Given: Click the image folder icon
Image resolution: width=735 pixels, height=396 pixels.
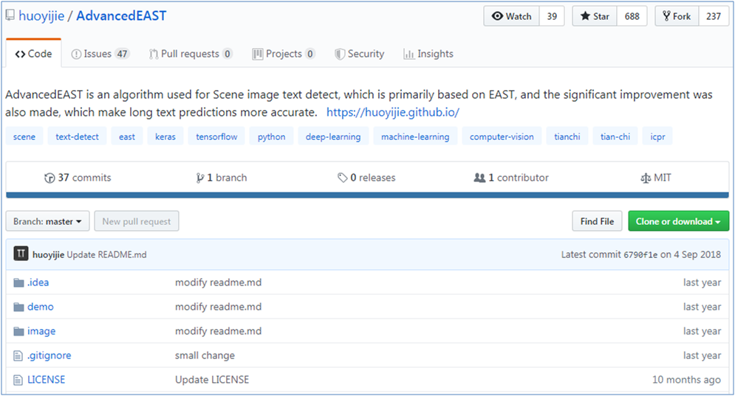Looking at the screenshot, I should [18, 331].
